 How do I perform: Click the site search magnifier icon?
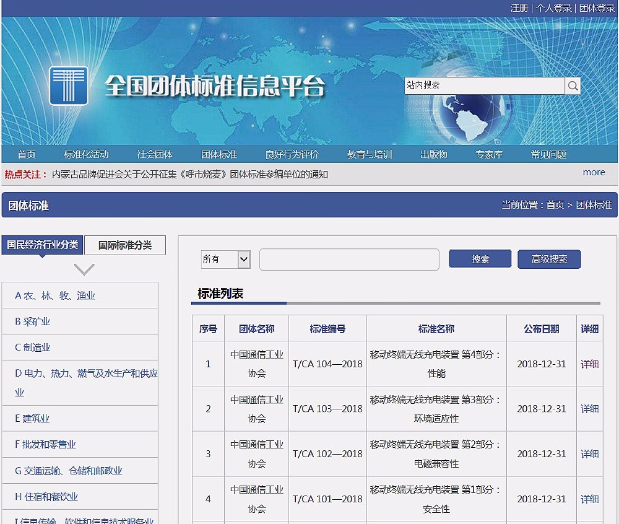click(x=573, y=85)
